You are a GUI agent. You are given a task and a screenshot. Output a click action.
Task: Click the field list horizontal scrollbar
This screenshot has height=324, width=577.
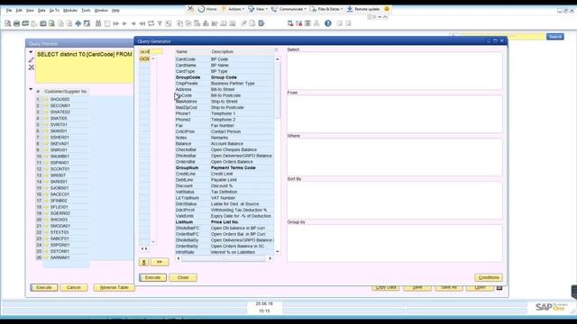tap(224, 258)
